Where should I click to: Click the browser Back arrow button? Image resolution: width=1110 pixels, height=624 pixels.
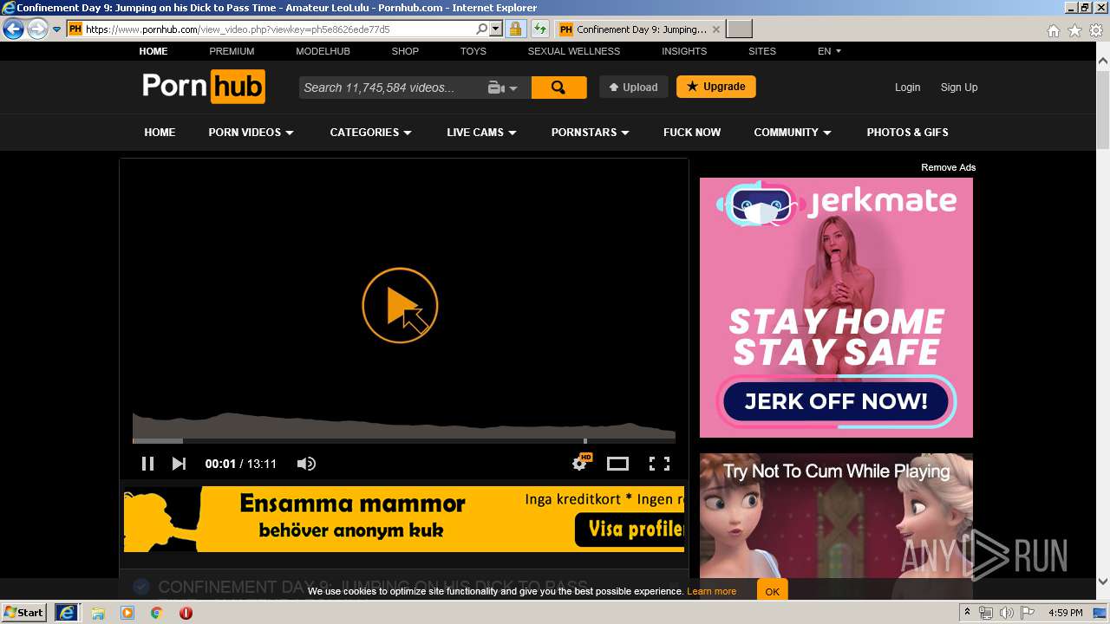click(x=13, y=29)
